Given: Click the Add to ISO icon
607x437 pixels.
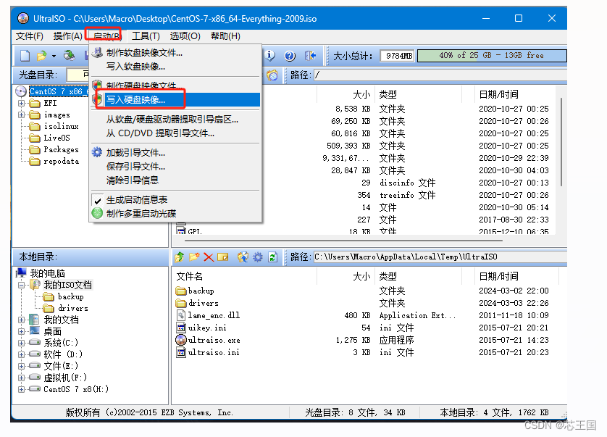Looking at the screenshot, I should [243, 257].
